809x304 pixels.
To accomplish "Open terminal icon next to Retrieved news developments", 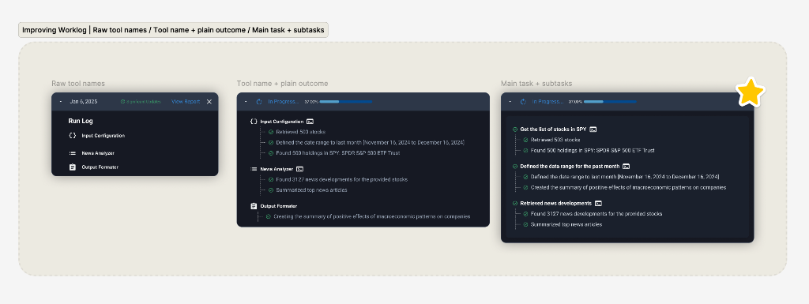I will [598, 204].
